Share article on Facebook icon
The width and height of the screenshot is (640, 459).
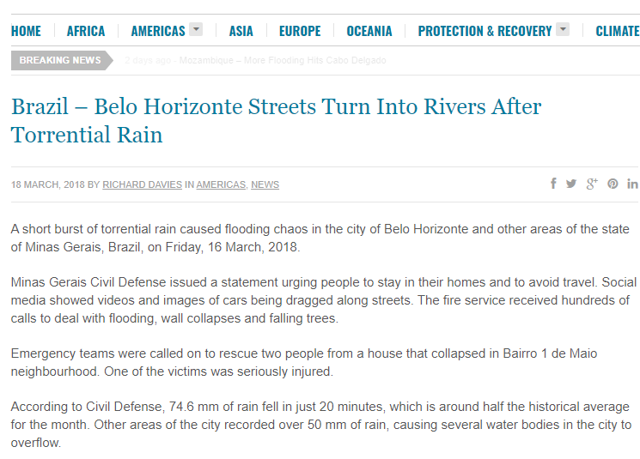pyautogui.click(x=554, y=184)
